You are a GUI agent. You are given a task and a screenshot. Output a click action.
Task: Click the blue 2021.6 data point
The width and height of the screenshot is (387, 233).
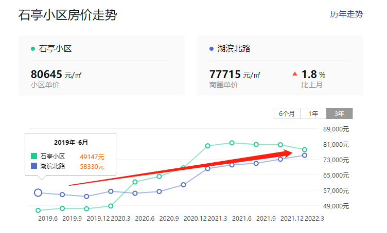pos(232,165)
